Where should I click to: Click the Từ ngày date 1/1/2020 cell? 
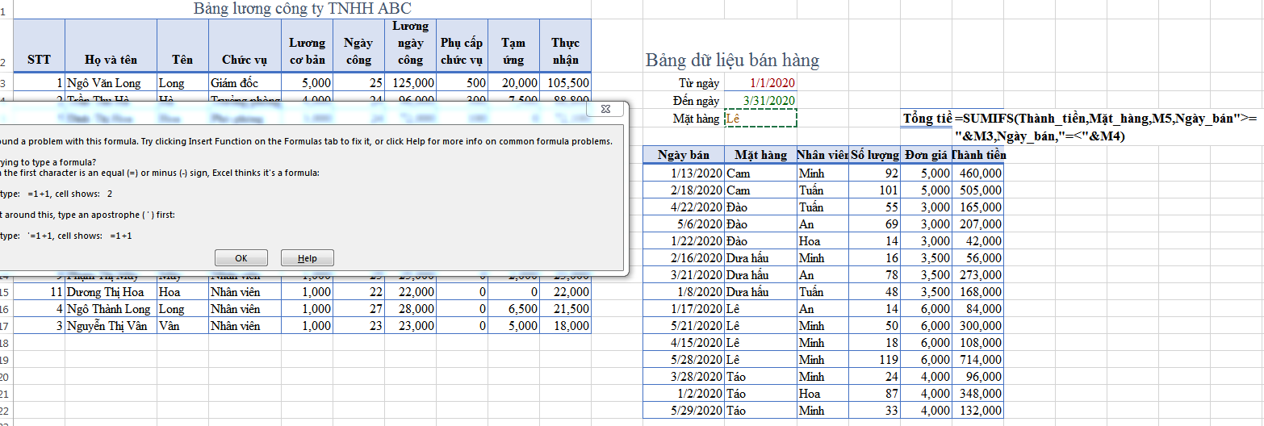click(760, 83)
